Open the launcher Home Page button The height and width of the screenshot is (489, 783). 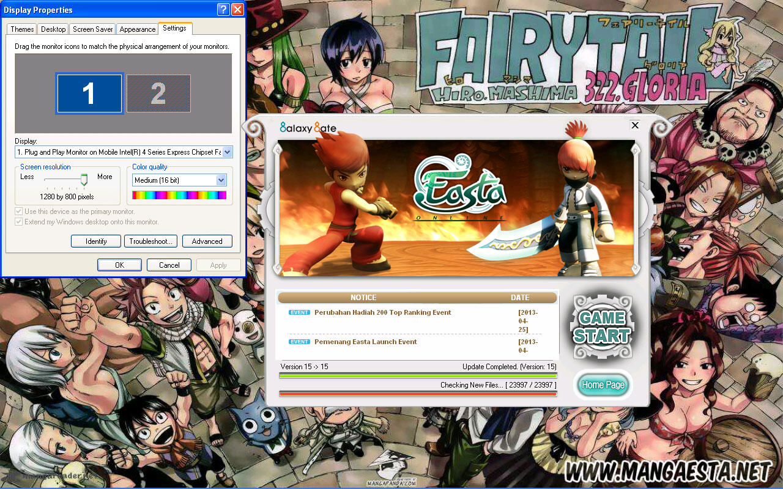[x=603, y=384]
